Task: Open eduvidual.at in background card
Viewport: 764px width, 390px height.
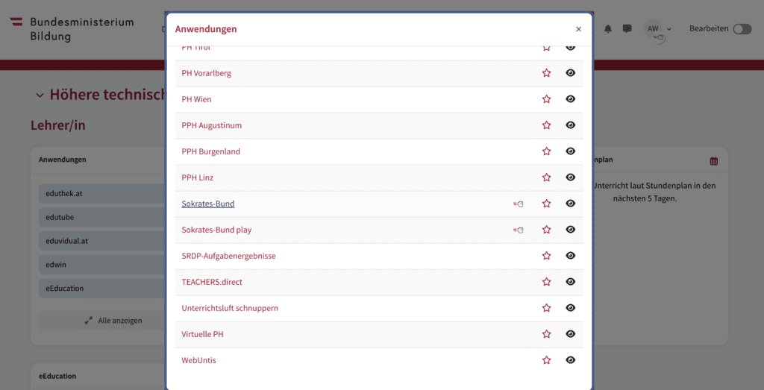Action: [x=102, y=241]
